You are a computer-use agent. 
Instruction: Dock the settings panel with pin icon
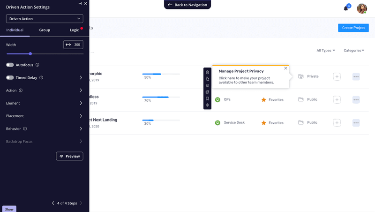coord(80,3)
